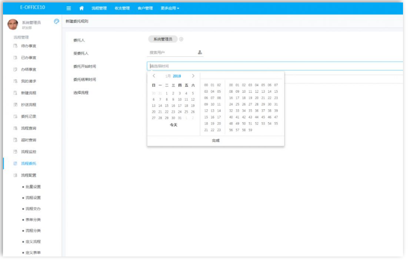
Task: Choose minute 59 in the minute grid
Action: [250, 130]
